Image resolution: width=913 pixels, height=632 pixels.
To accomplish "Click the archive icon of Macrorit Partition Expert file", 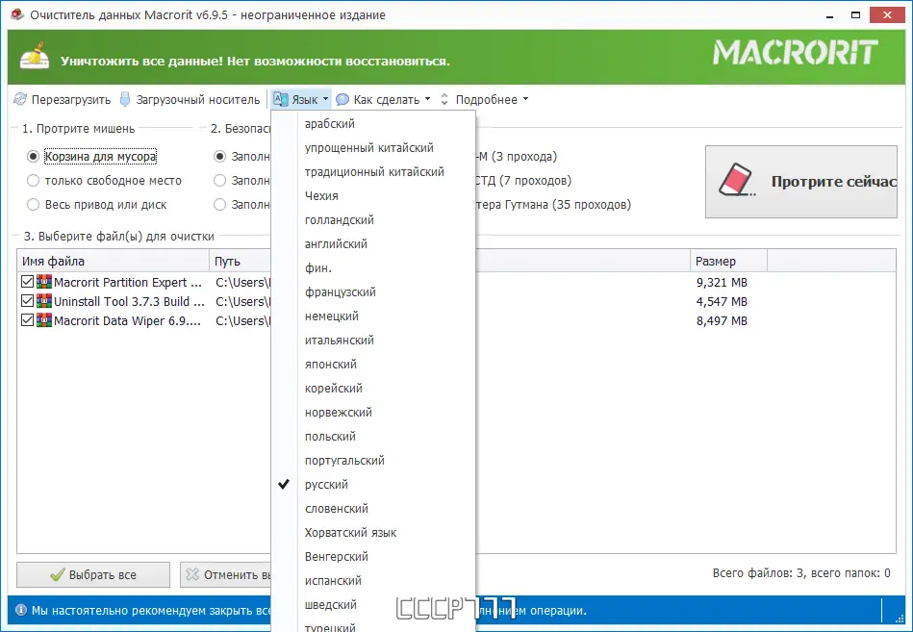I will tap(44, 282).
